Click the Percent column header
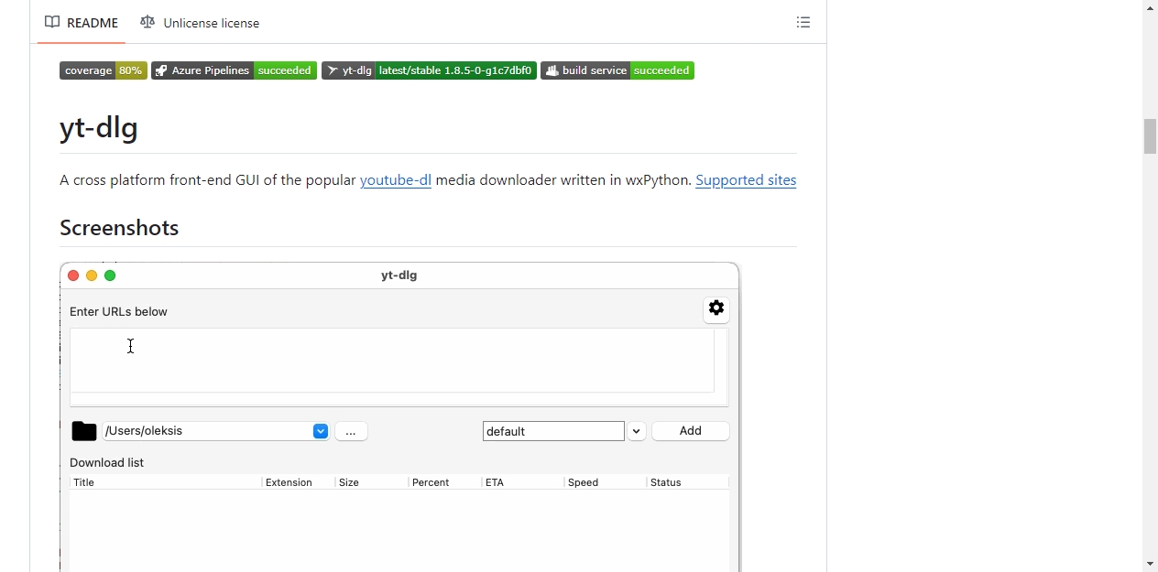This screenshot has height=572, width=1158. (x=445, y=482)
